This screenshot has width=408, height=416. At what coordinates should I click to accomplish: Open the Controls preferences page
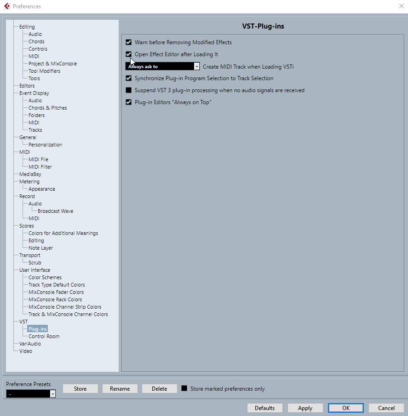38,49
